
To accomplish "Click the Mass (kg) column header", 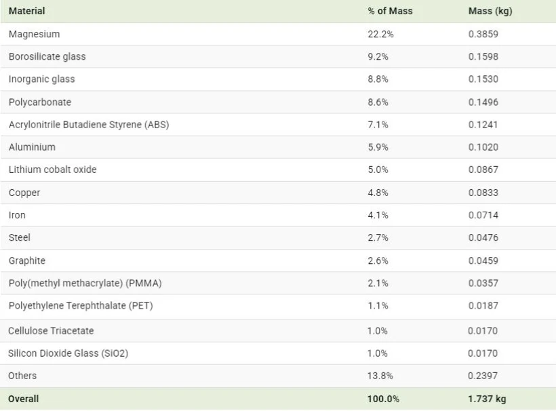I will click(490, 11).
